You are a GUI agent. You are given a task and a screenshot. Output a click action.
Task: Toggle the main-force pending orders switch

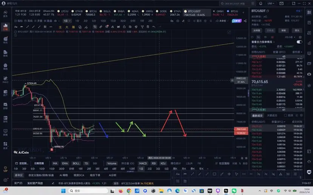pos(299,42)
